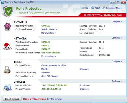Click the globe Updates section icon
Viewport: 127px width, 103px height.
(x=8, y=87)
